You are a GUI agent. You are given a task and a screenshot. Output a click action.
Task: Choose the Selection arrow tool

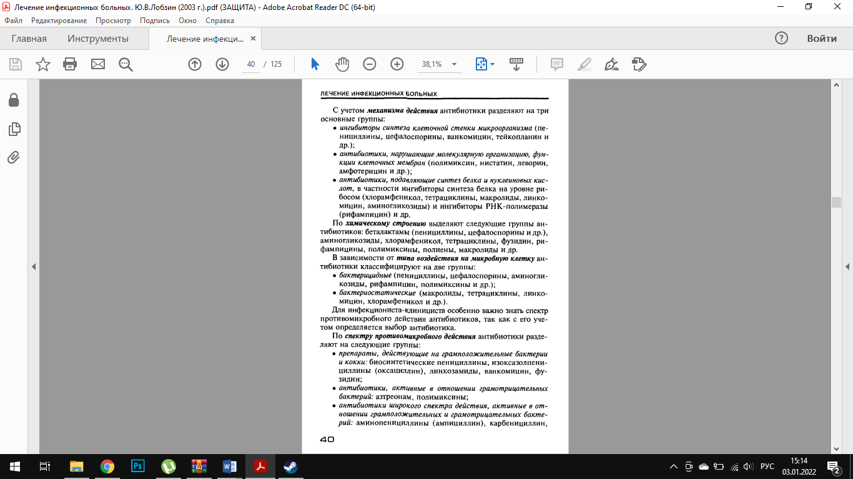click(315, 64)
